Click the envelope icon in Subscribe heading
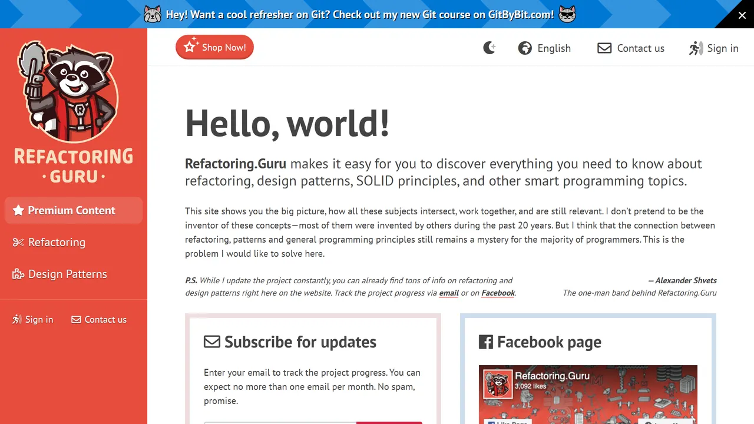 [212, 342]
